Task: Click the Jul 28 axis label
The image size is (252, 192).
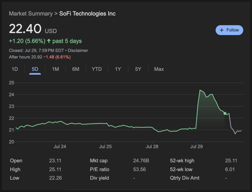Action: coord(152,147)
